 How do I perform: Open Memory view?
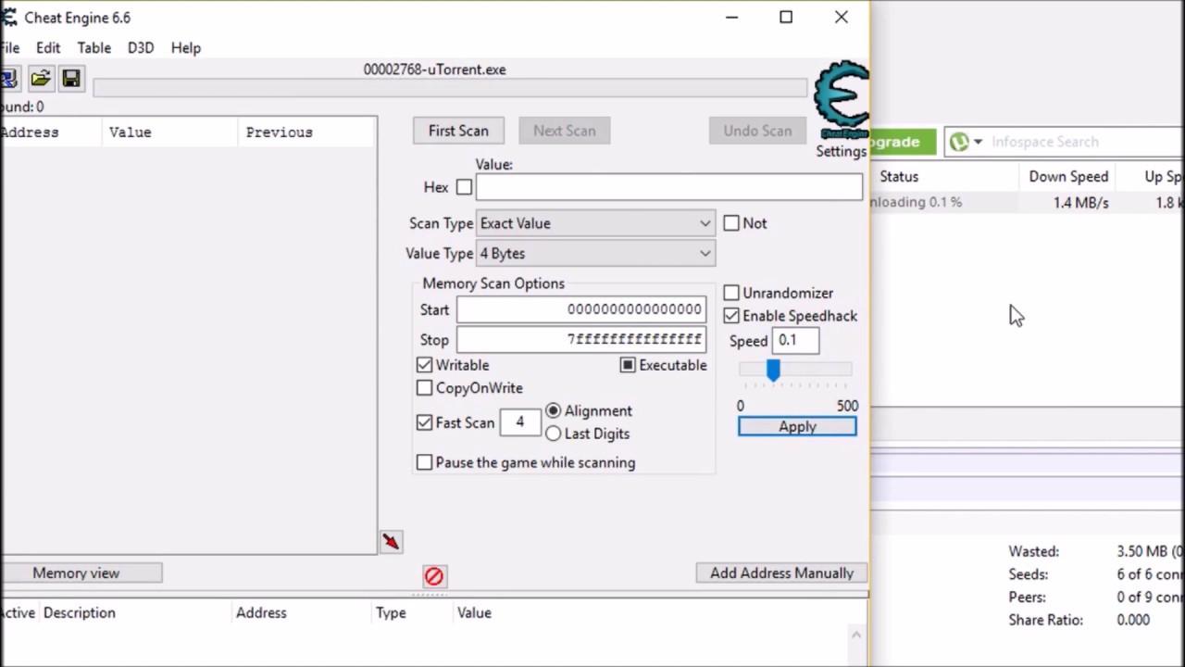(x=81, y=573)
